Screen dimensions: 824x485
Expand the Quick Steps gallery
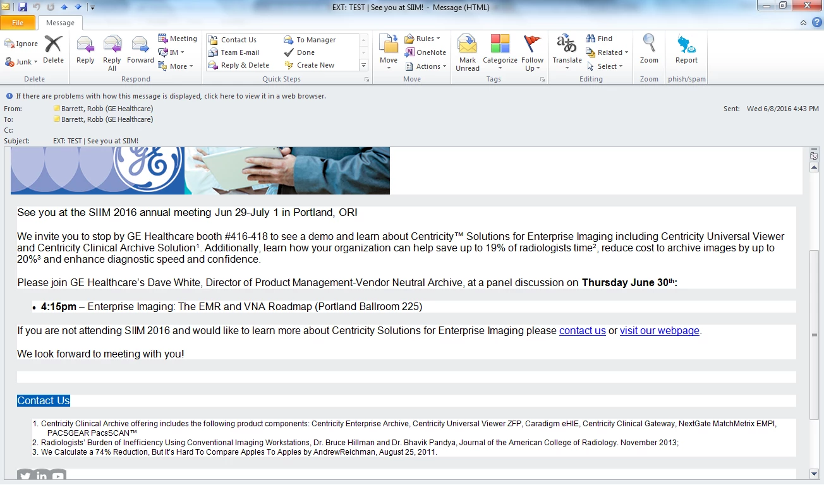[x=363, y=66]
